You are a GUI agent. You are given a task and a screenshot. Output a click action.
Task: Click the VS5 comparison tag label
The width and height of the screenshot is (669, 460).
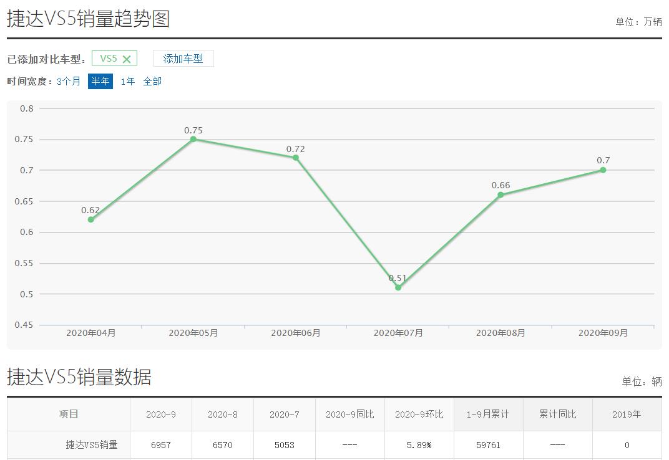[x=109, y=59]
